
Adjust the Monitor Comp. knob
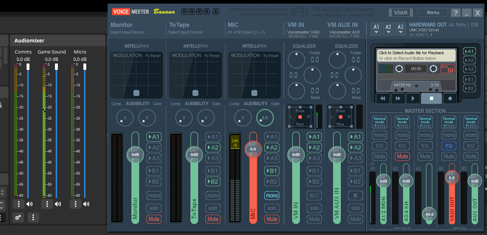tap(125, 118)
